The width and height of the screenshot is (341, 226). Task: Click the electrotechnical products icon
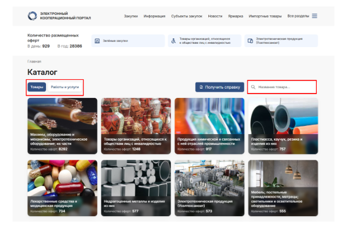pyautogui.click(x=251, y=41)
